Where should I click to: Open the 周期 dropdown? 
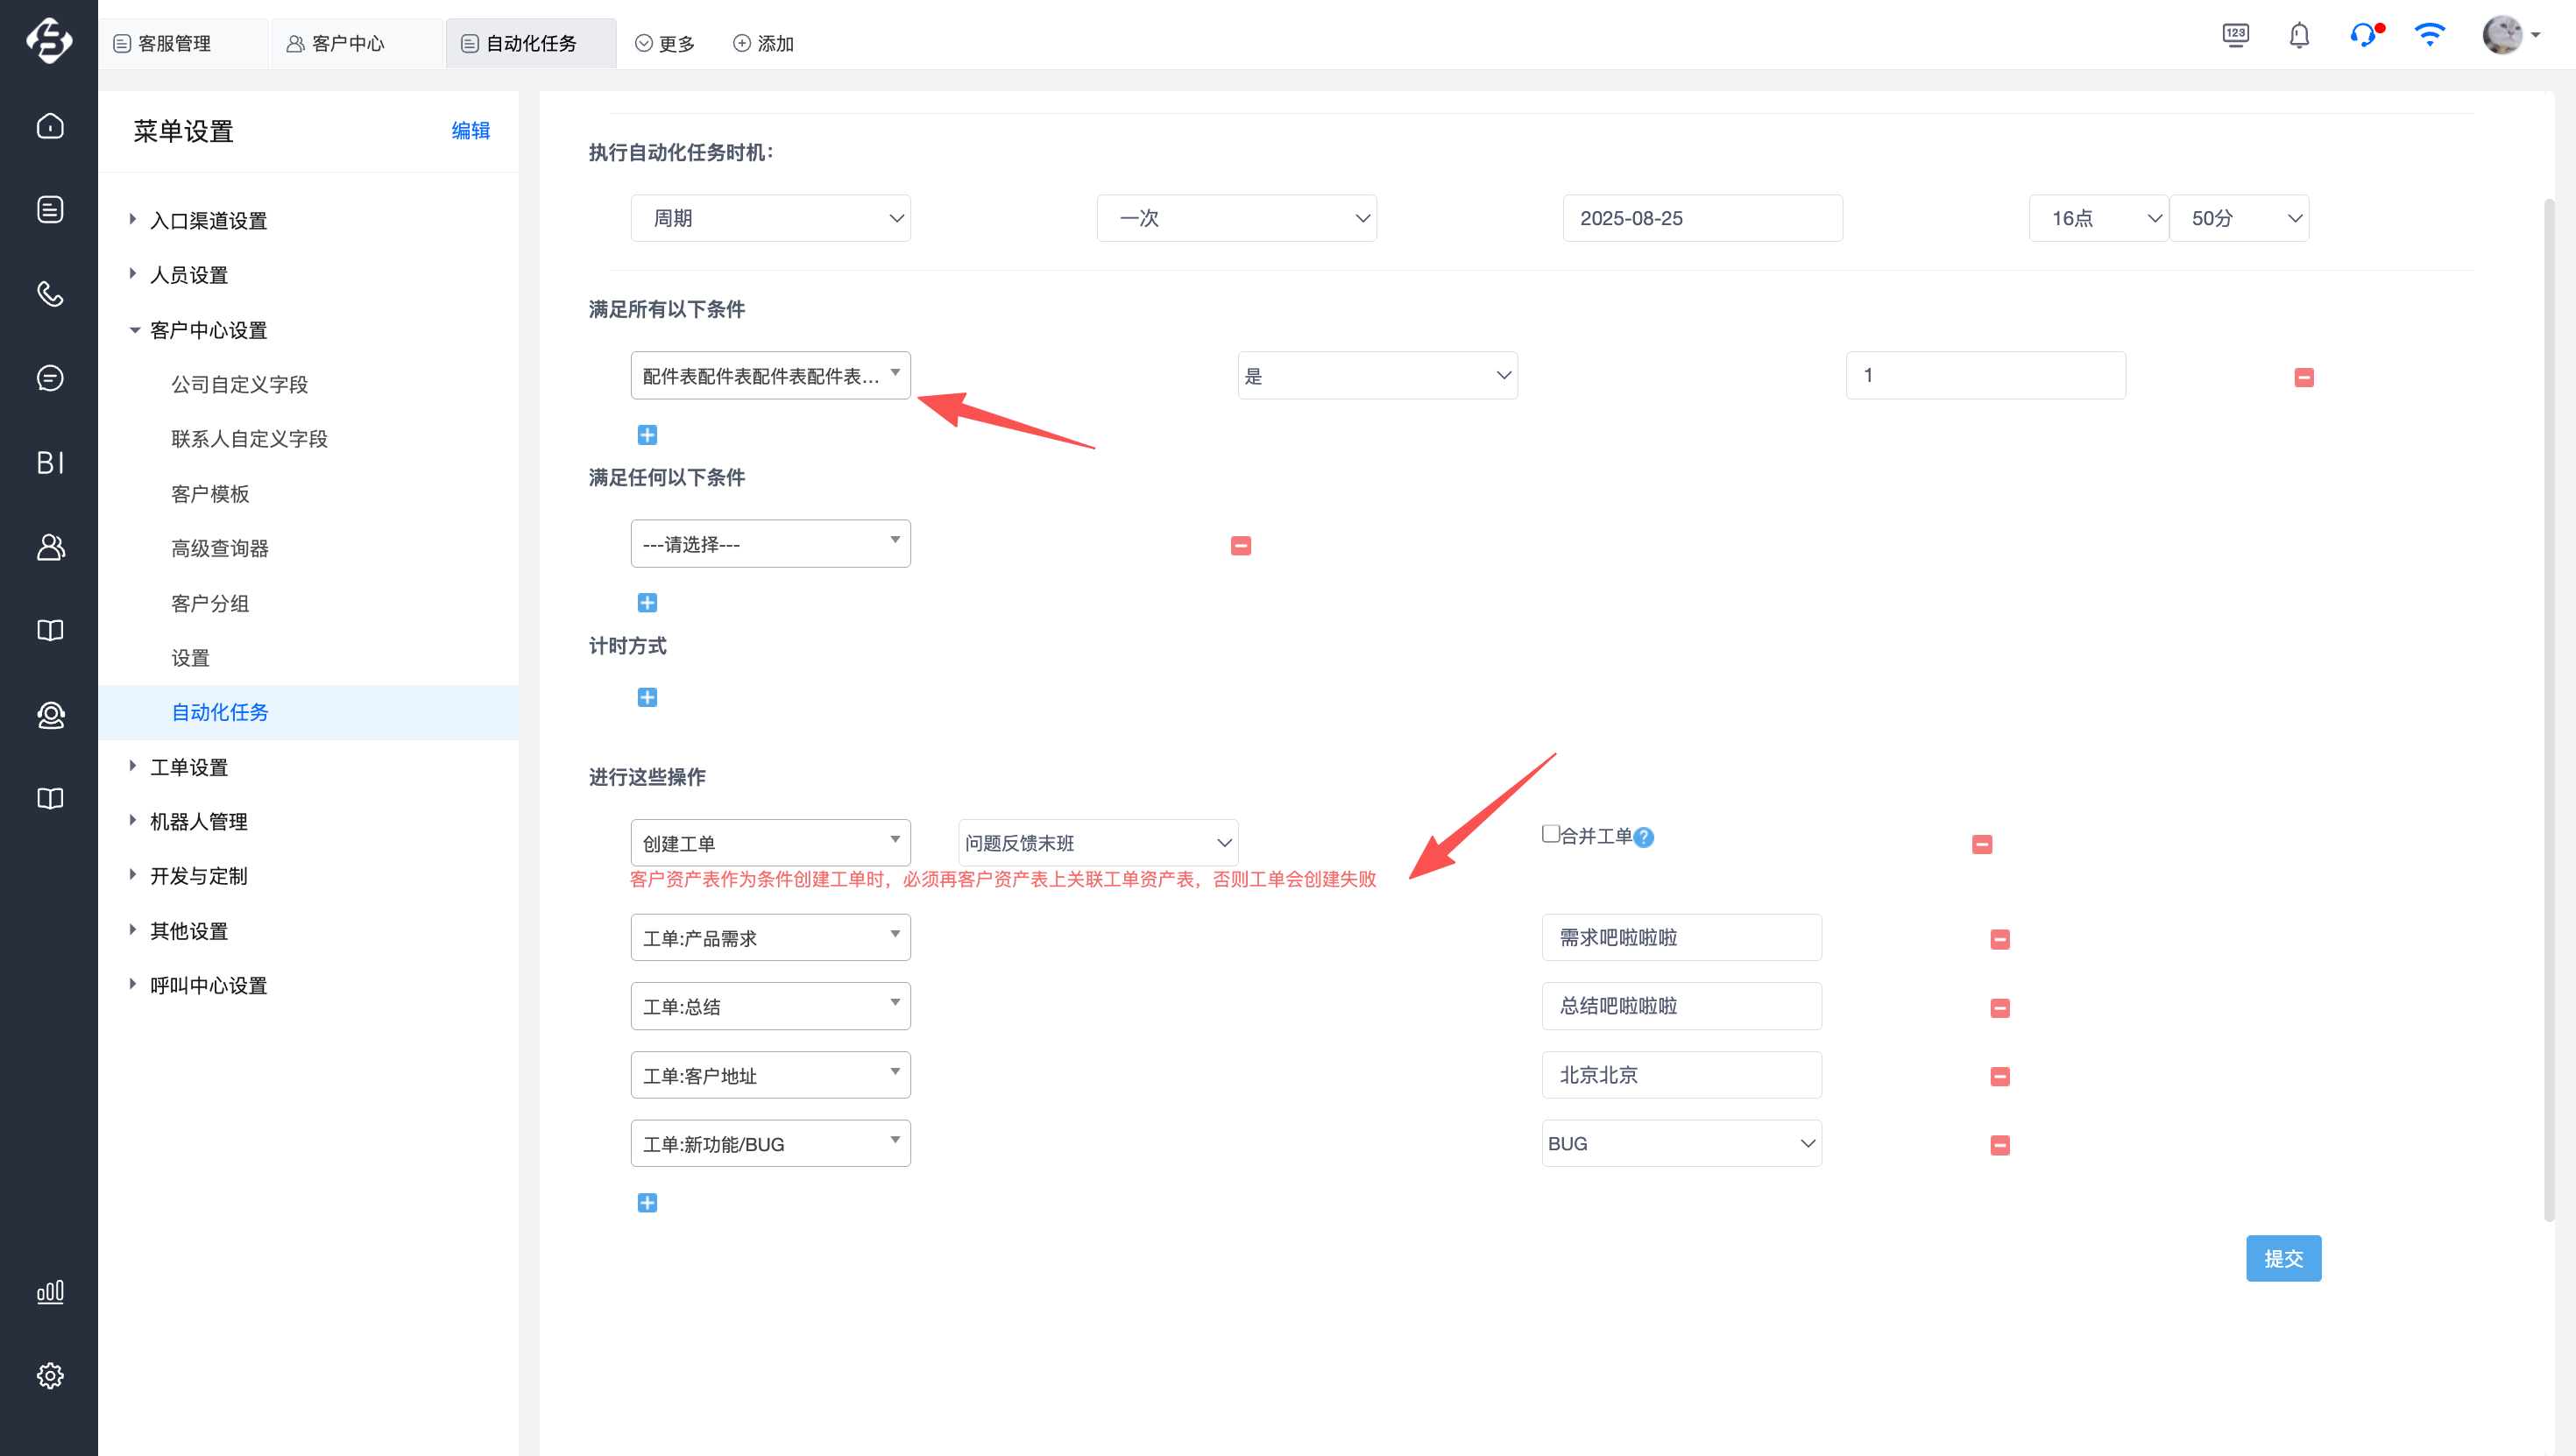click(770, 218)
